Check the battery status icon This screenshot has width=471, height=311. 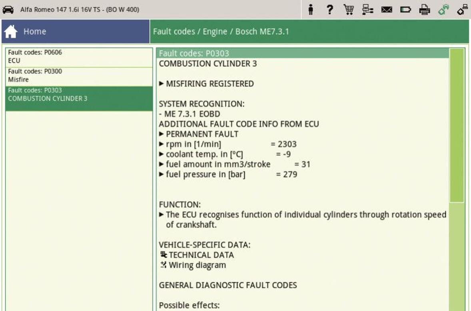click(x=405, y=10)
